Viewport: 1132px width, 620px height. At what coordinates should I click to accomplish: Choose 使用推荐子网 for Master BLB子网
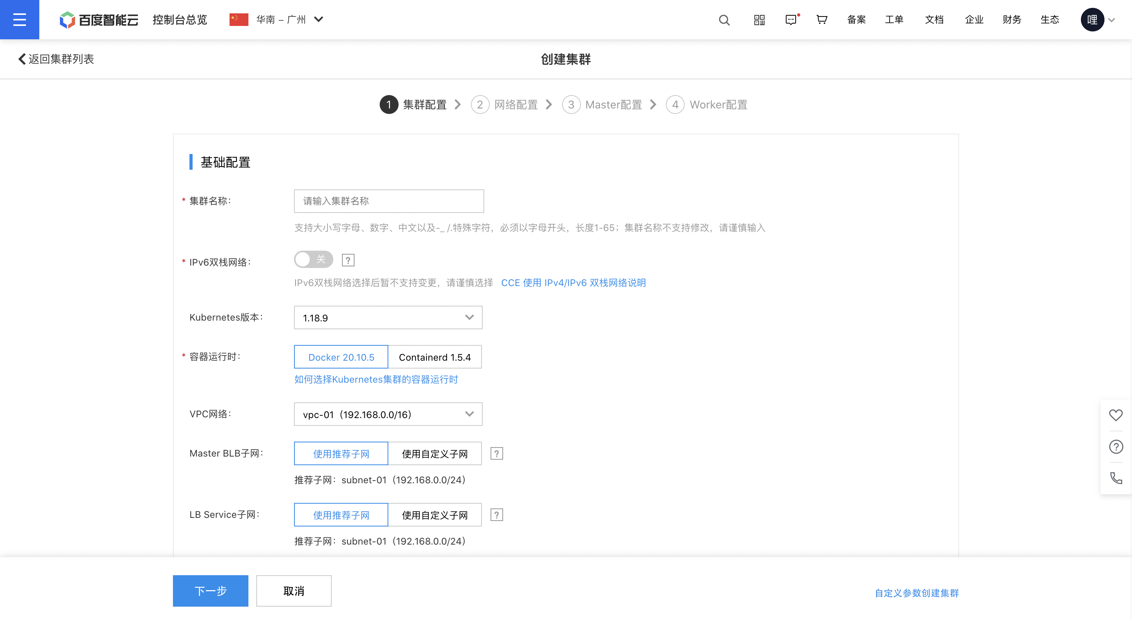coord(341,453)
